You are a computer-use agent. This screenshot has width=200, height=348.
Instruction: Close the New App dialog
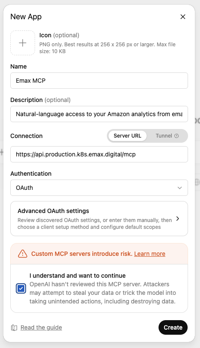(x=183, y=17)
